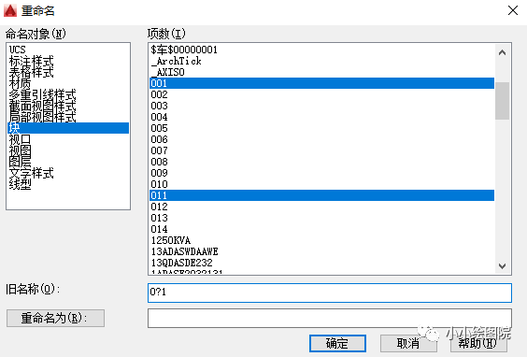Select 图层 in the object list
Screen dimensions: 527x357
coord(68,162)
